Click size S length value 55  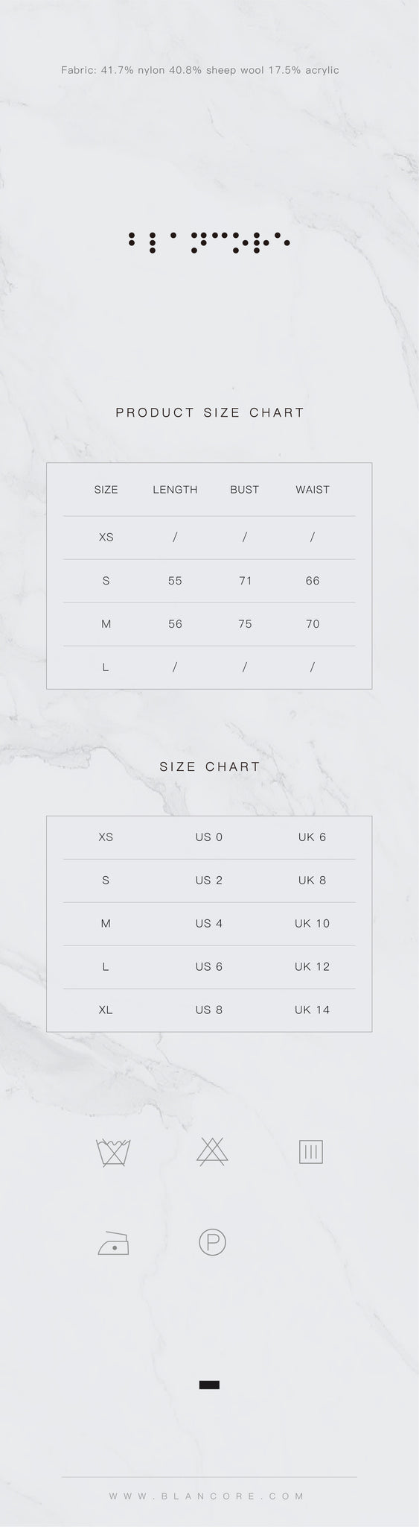tap(175, 581)
